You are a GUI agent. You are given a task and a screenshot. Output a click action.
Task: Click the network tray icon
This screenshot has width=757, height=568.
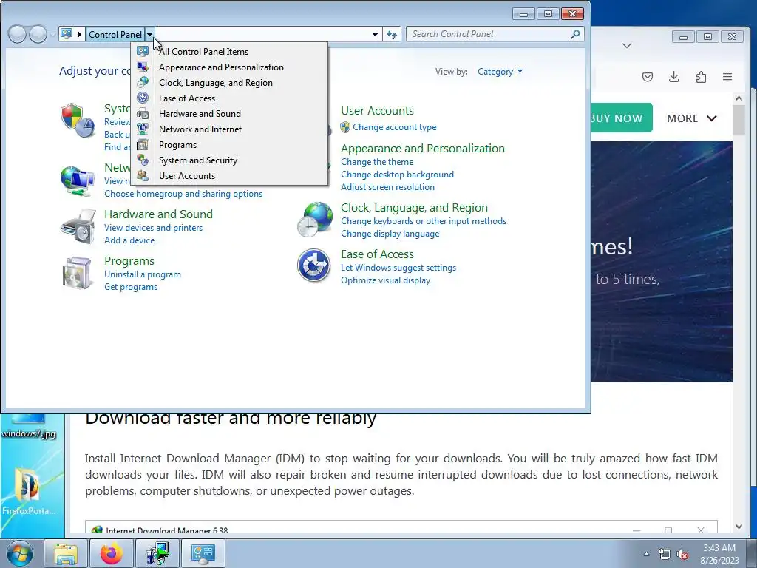tap(665, 554)
